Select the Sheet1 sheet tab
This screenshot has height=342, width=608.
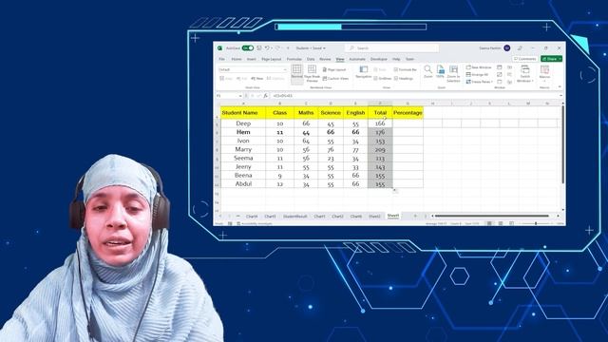pos(392,216)
